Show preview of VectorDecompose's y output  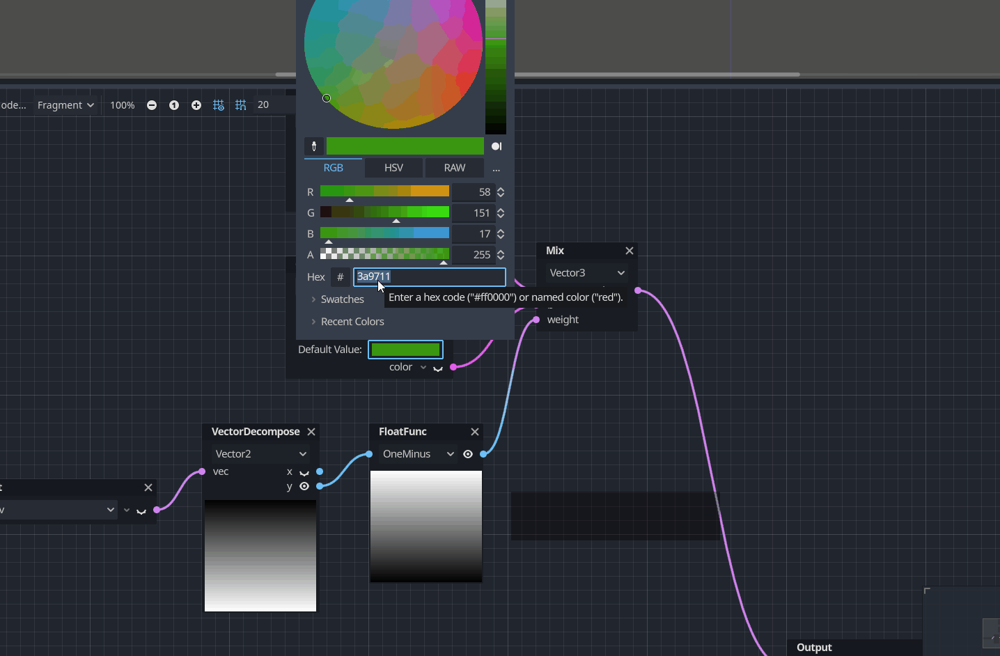304,486
